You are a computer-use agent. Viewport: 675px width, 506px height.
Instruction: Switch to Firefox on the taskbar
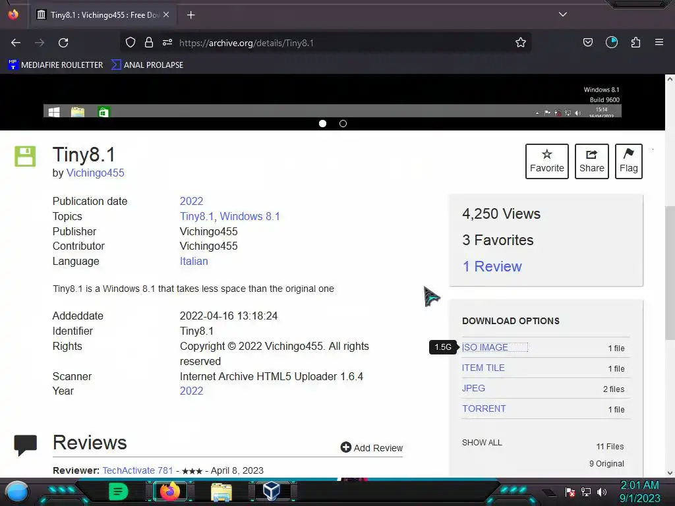(x=170, y=492)
